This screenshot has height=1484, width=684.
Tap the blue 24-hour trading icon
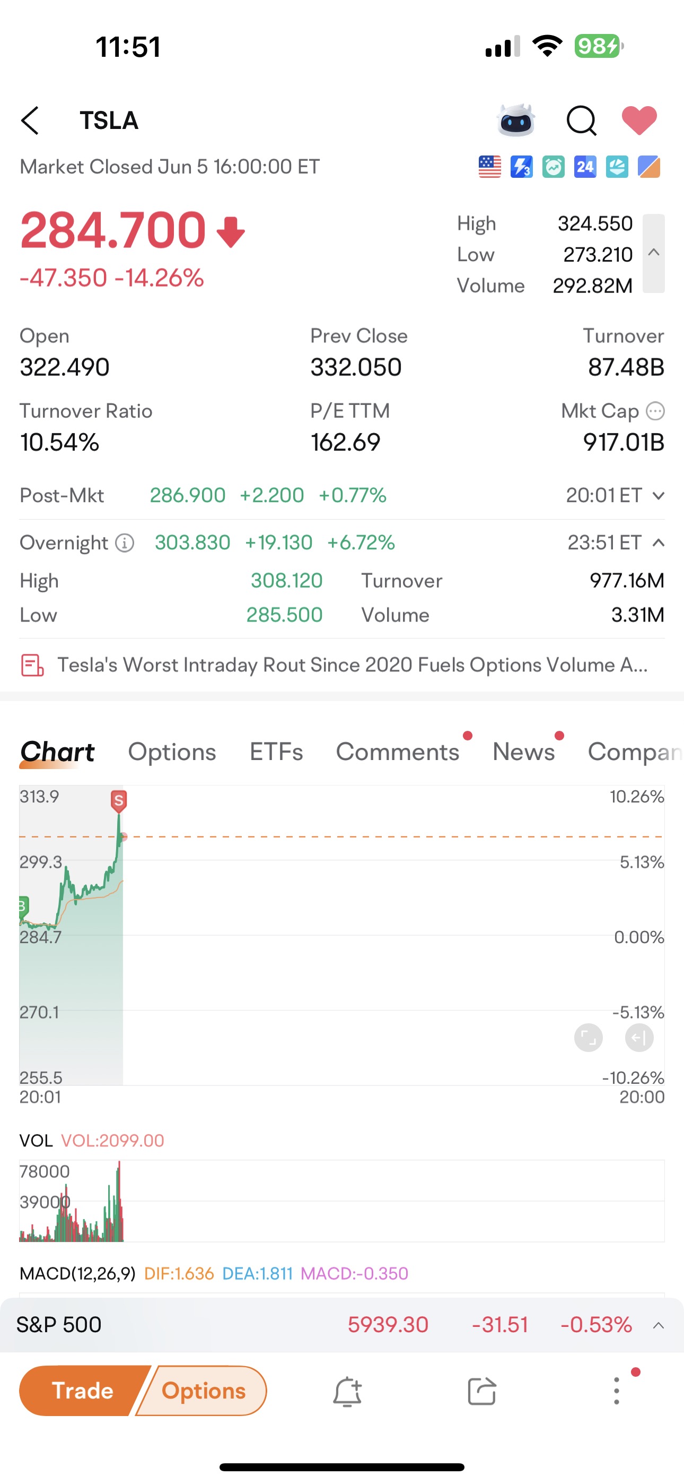point(585,167)
